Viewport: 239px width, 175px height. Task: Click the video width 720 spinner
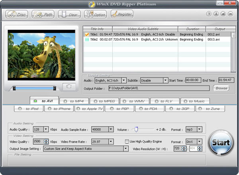tap(184, 148)
